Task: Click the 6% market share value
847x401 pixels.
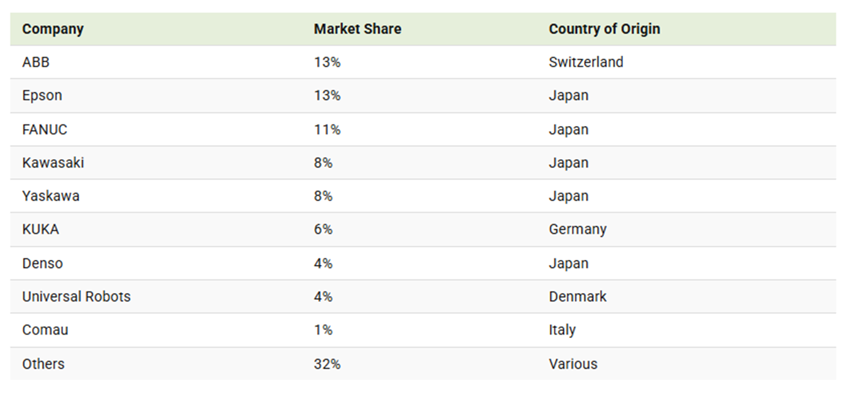Action: tap(324, 229)
